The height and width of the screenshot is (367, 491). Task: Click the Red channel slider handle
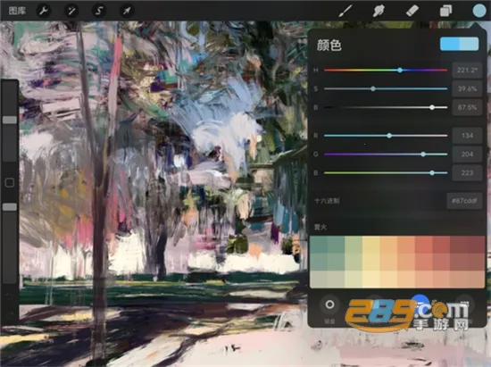(x=389, y=136)
